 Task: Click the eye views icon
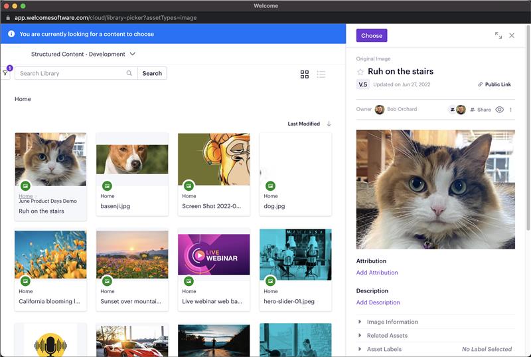(x=500, y=110)
